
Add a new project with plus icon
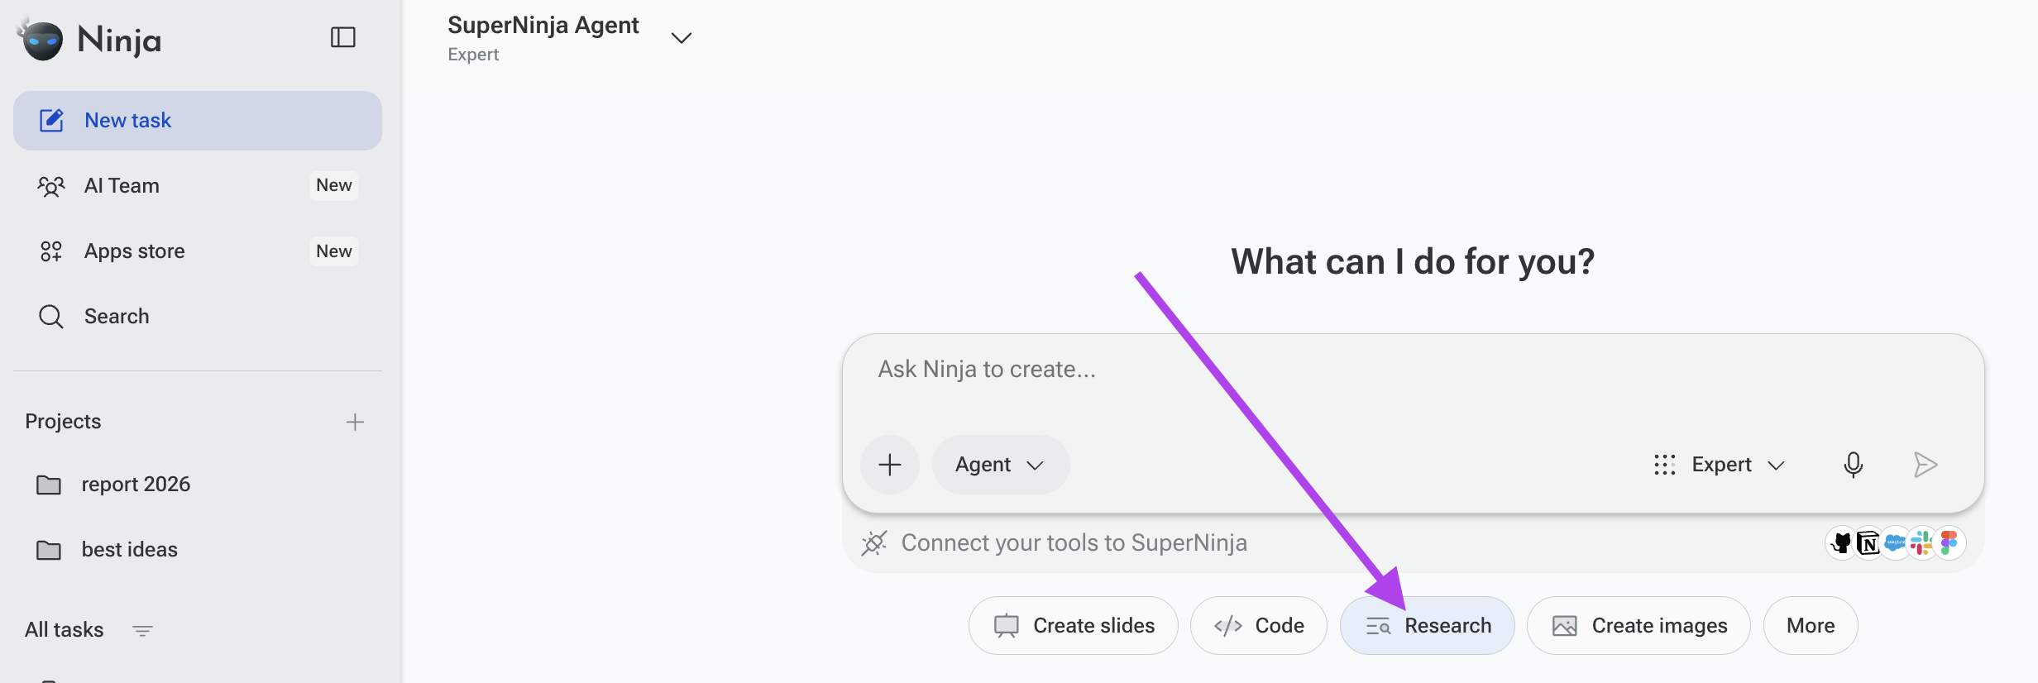[x=355, y=422]
